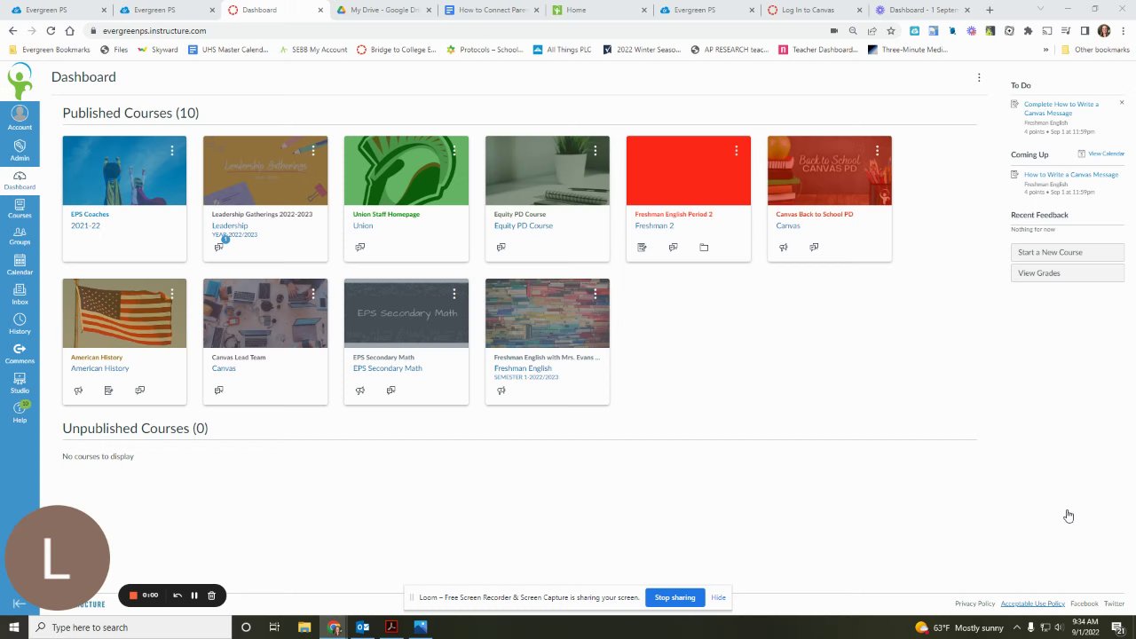Viewport: 1136px width, 639px height.
Task: Open options menu on Union Staff Homepage card
Action: pos(454,151)
